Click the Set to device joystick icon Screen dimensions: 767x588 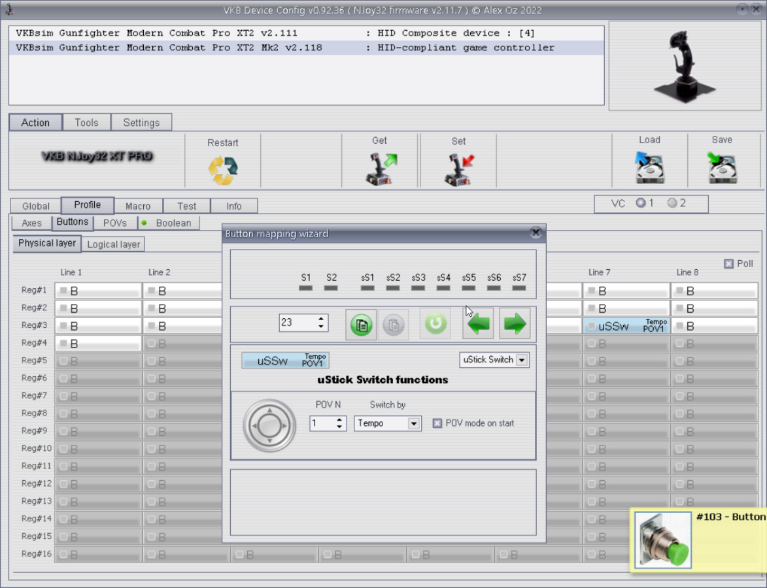[x=458, y=170]
